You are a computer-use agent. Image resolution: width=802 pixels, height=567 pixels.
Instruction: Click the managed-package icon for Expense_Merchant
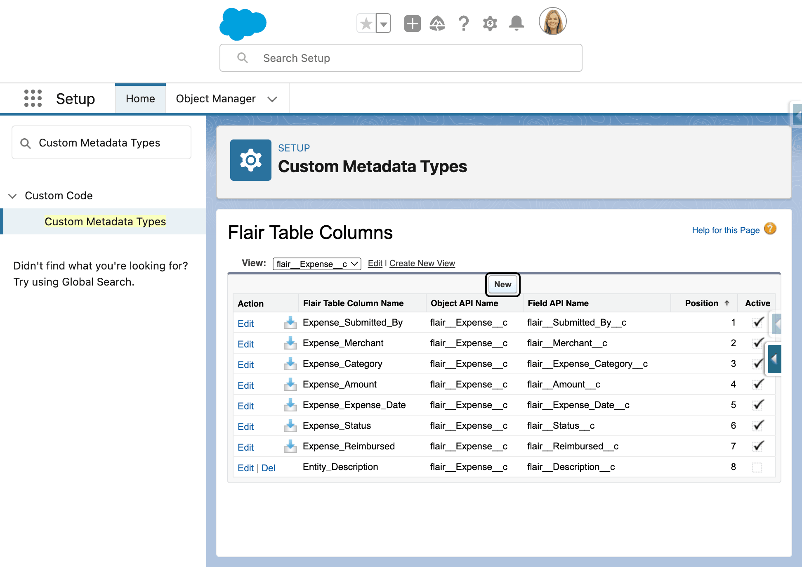click(290, 343)
